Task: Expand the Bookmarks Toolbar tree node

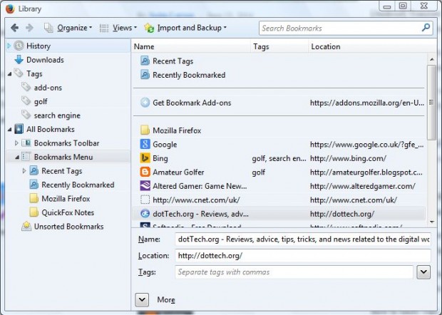Action: point(17,143)
